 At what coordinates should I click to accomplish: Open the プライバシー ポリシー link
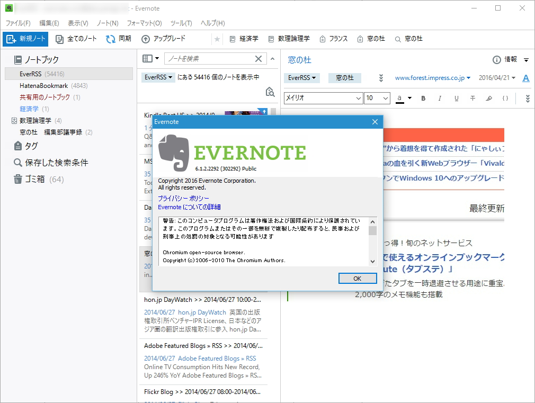point(184,198)
